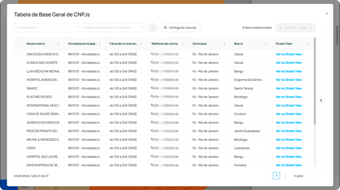Select the PLACI BOTAFOGO row checkbox

coord(19,97)
